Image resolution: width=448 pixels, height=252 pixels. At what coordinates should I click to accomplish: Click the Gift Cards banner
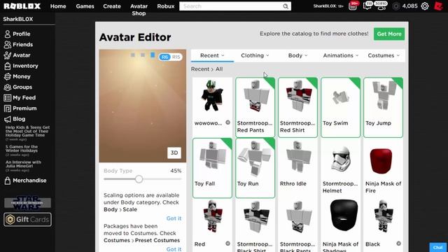point(28,219)
